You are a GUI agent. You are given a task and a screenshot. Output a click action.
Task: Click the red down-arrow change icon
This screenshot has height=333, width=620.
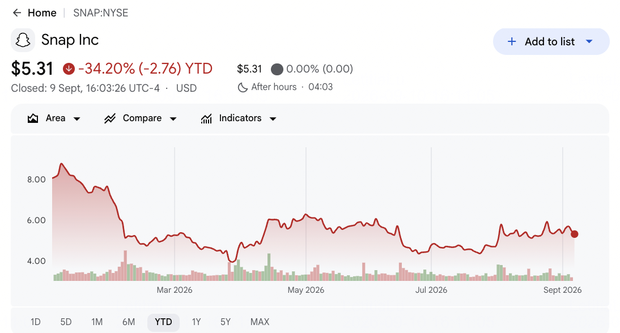point(69,69)
